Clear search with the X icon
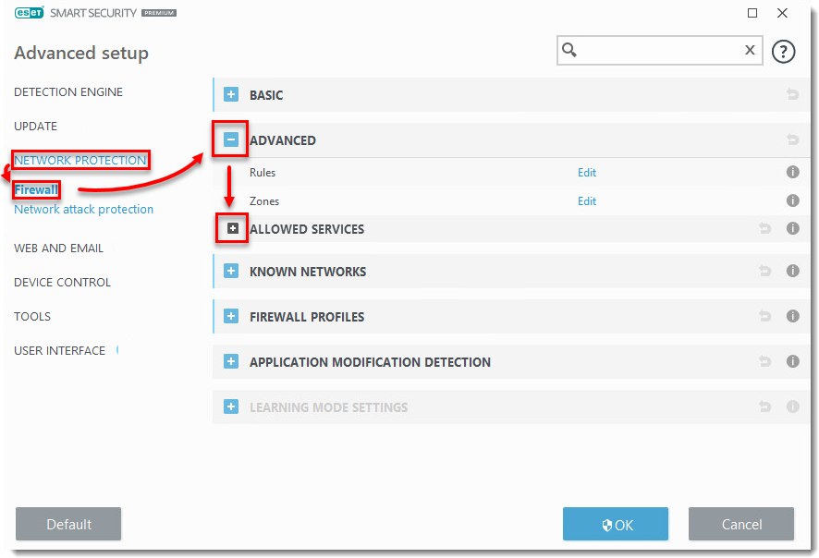 click(750, 51)
